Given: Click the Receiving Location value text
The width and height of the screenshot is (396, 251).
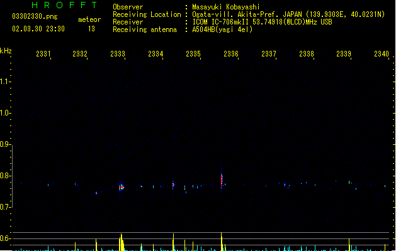Looking at the screenshot, I should (288, 14).
